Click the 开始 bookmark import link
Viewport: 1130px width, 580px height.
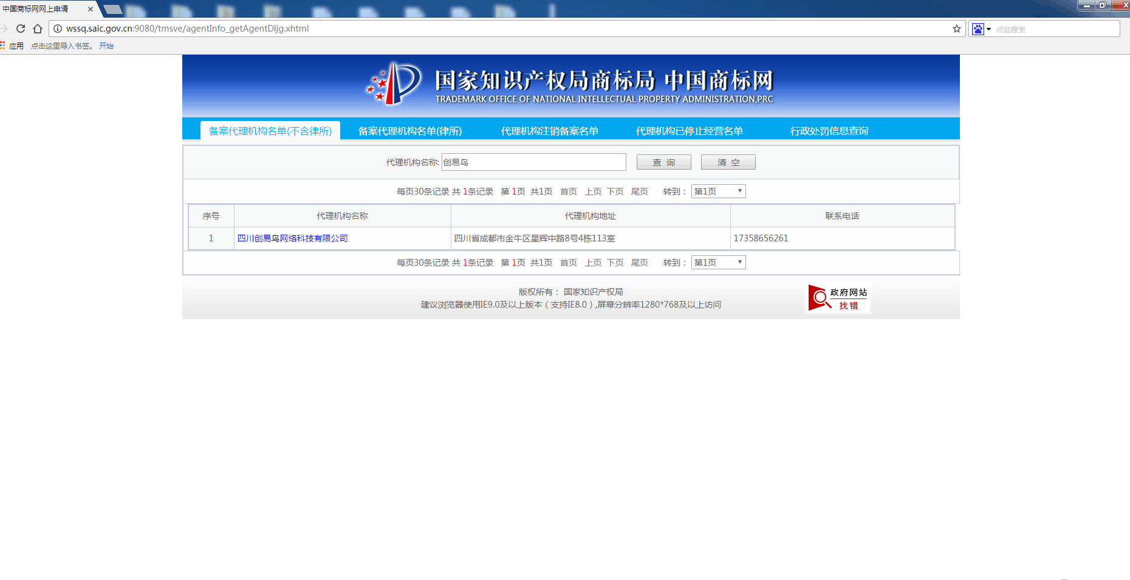click(106, 46)
